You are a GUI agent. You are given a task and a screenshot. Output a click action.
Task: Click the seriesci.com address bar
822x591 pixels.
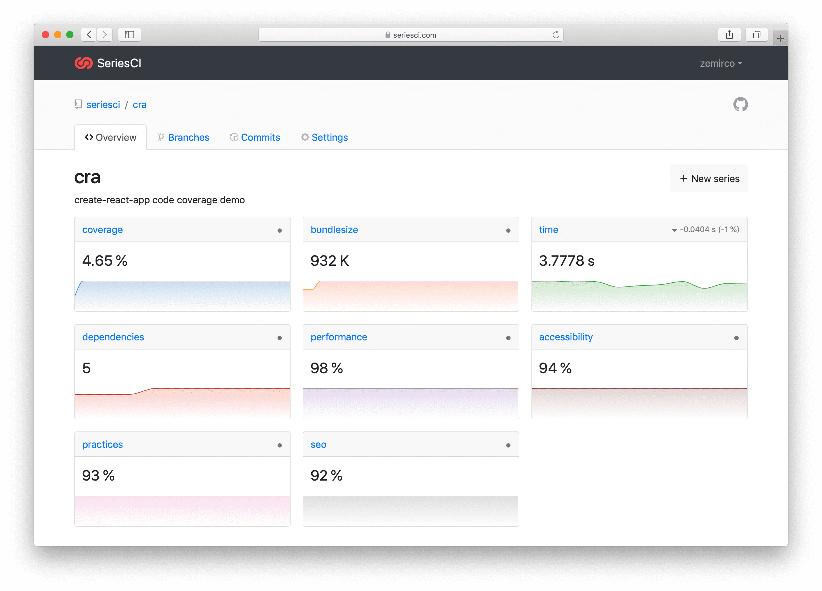tap(411, 35)
